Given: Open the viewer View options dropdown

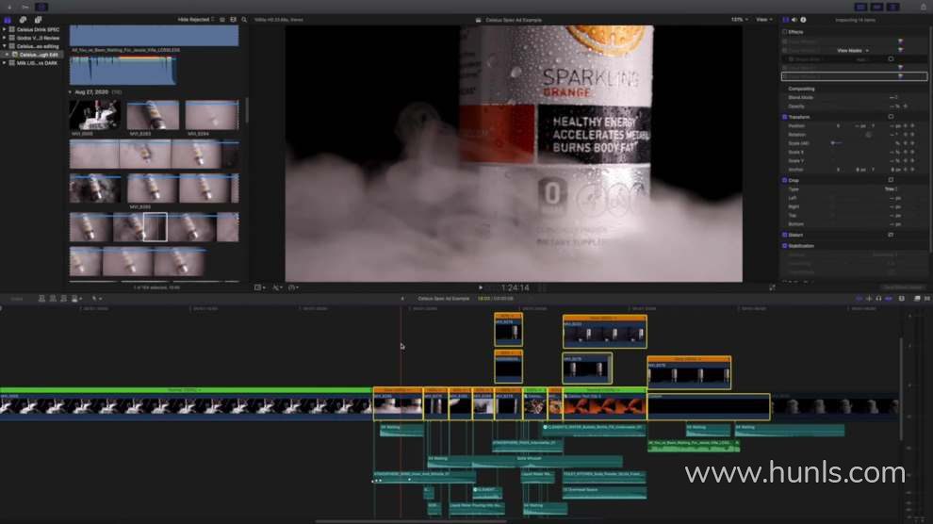Looking at the screenshot, I should 764,20.
